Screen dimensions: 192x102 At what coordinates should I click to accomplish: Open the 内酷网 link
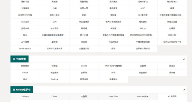click(x=84, y=97)
